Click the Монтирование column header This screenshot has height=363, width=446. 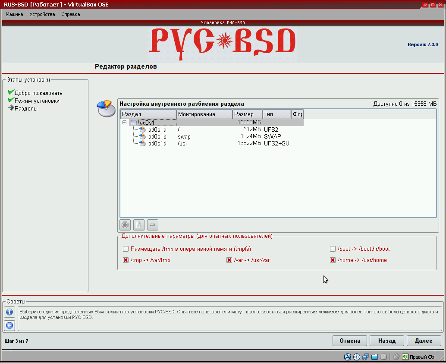click(x=204, y=114)
